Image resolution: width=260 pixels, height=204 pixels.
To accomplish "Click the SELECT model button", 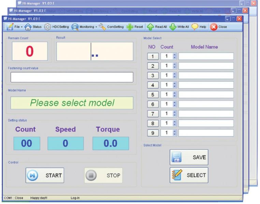I will (189, 175).
